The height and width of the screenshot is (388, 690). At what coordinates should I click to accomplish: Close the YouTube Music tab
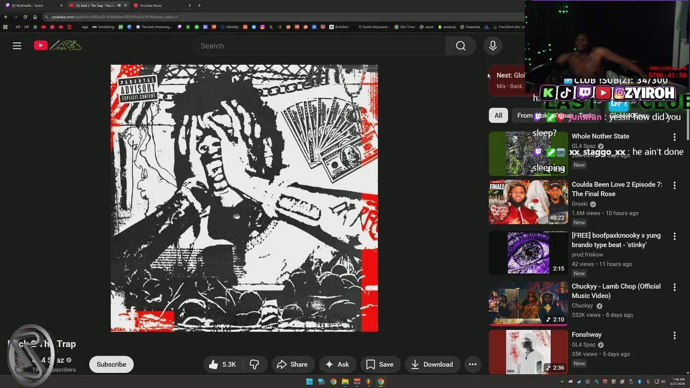(190, 5)
